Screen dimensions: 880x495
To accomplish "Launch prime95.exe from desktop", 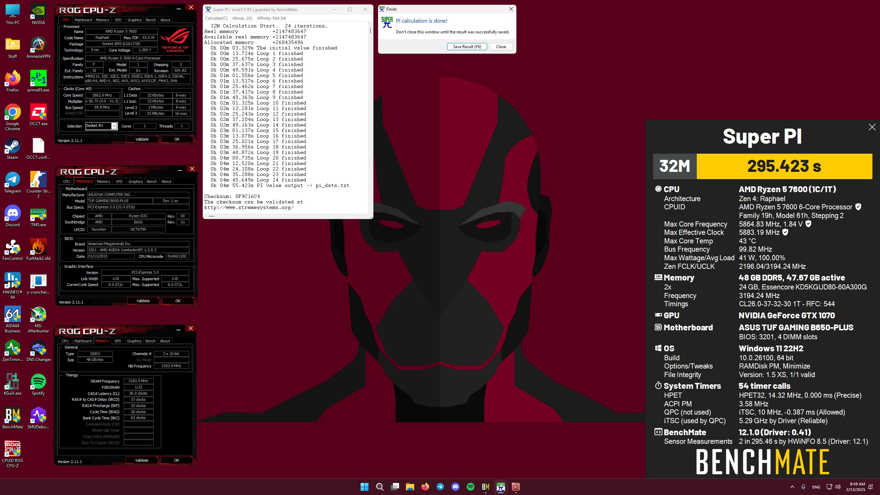I will click(x=38, y=81).
